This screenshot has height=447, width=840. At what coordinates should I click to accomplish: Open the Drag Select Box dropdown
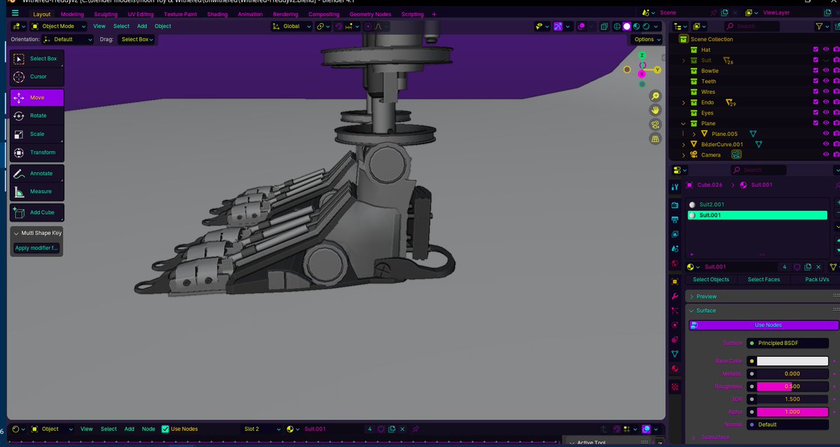[x=137, y=40]
